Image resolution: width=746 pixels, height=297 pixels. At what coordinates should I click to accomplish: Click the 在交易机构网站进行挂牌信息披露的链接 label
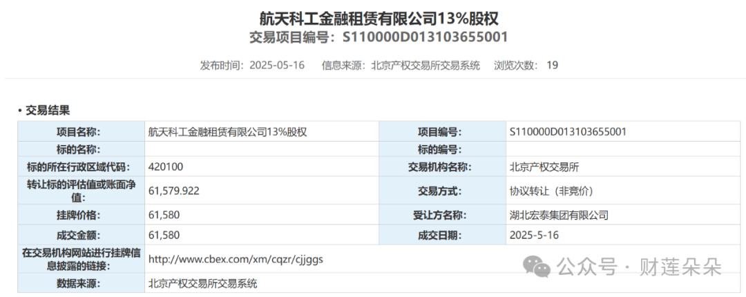[81, 260]
